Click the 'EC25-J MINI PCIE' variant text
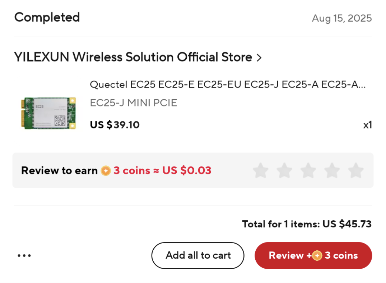Viewport: 386px width, 283px height. click(x=133, y=103)
